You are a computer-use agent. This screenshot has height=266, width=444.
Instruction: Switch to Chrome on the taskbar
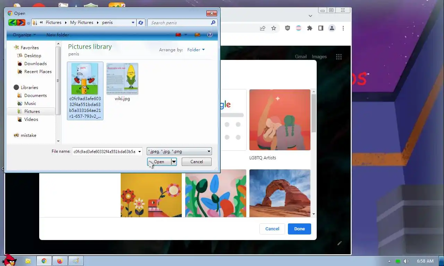[44, 261]
